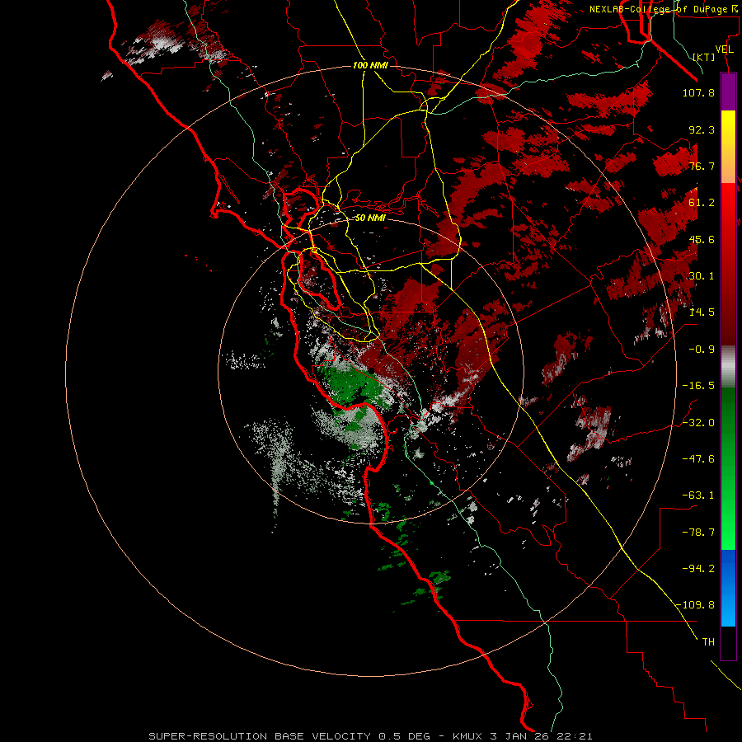Click the 50 NMI range ring label

click(370, 218)
